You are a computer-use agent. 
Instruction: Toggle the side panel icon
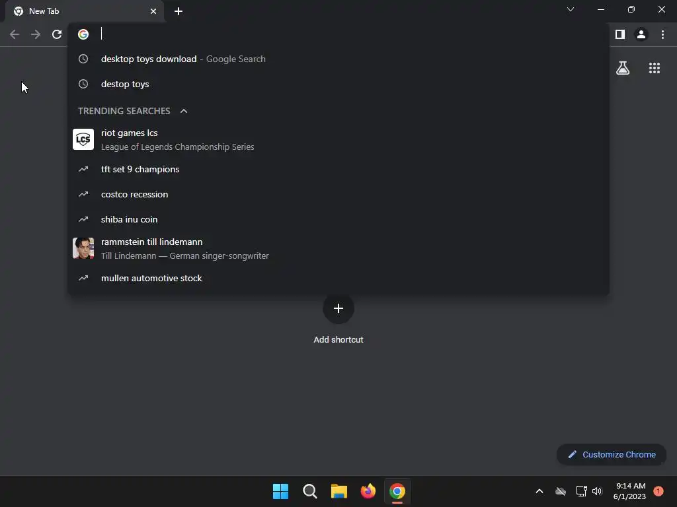[620, 34]
